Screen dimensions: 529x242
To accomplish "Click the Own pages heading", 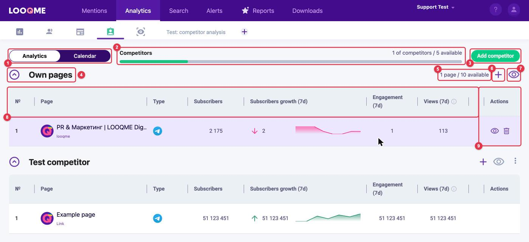I will (50, 75).
